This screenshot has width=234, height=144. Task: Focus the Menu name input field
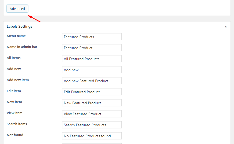tap(92, 37)
